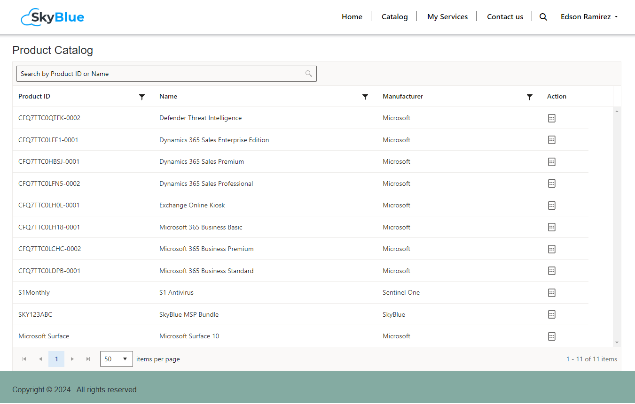The width and height of the screenshot is (635, 404).
Task: Go to the previous page of results
Action: pyautogui.click(x=40, y=359)
